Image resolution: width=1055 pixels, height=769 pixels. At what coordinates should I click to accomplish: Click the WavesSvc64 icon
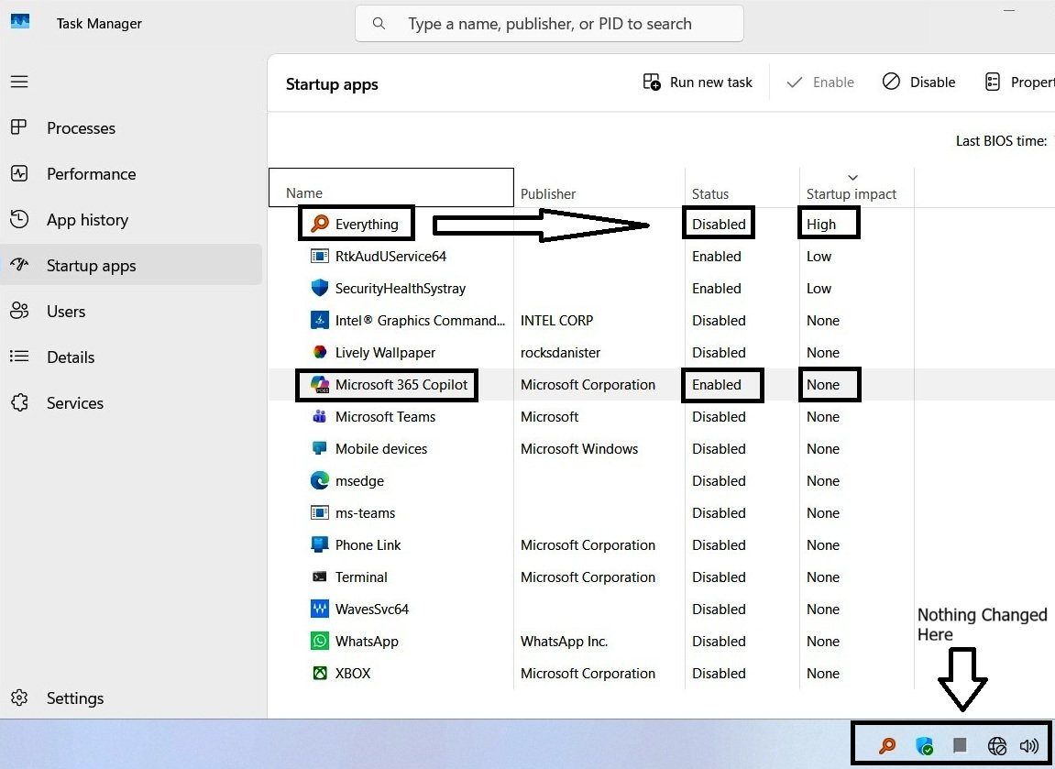pyautogui.click(x=320, y=609)
